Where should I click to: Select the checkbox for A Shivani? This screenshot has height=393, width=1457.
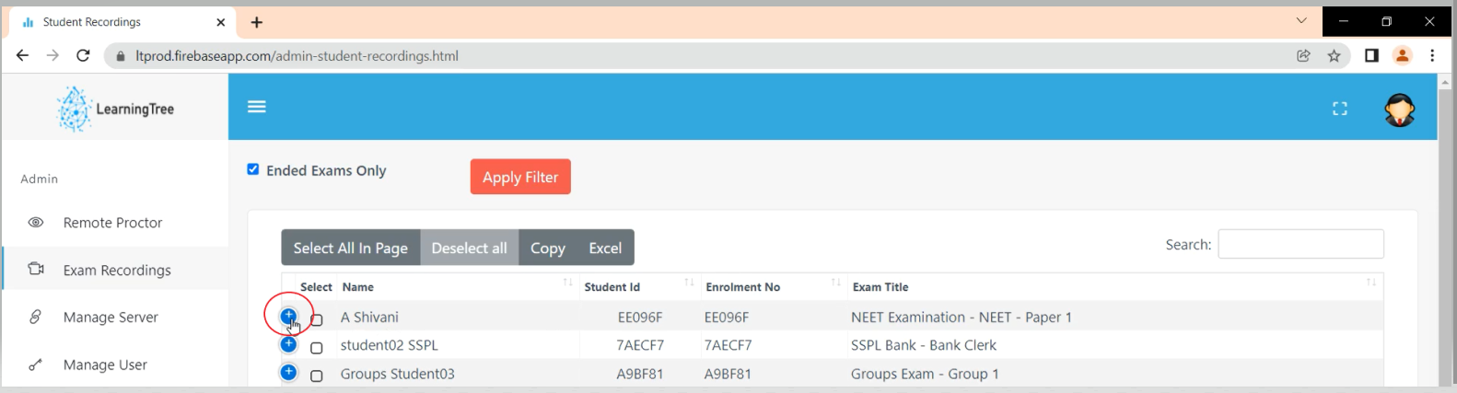[317, 320]
